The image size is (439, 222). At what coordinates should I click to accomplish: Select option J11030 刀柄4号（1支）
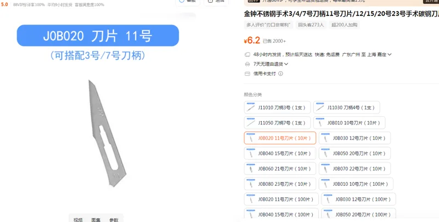(x=347, y=107)
